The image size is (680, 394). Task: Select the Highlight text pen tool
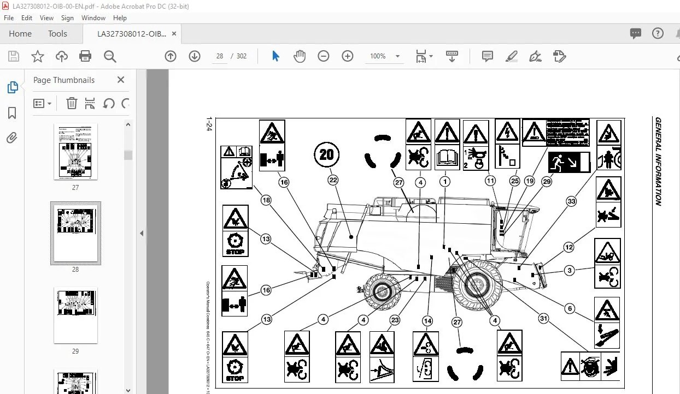tap(512, 56)
